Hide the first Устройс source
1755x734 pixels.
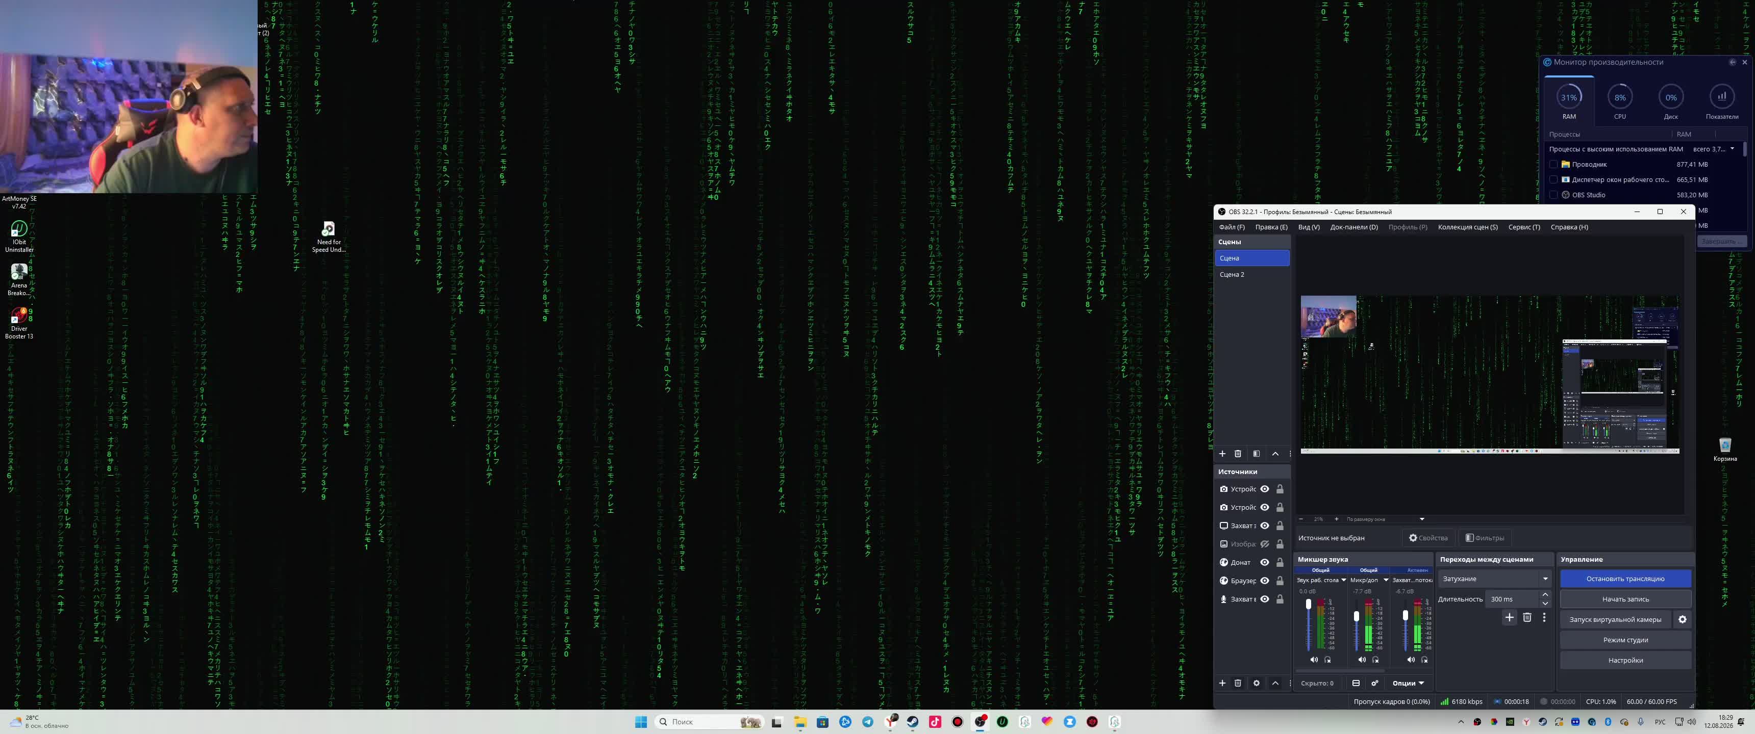1265,489
